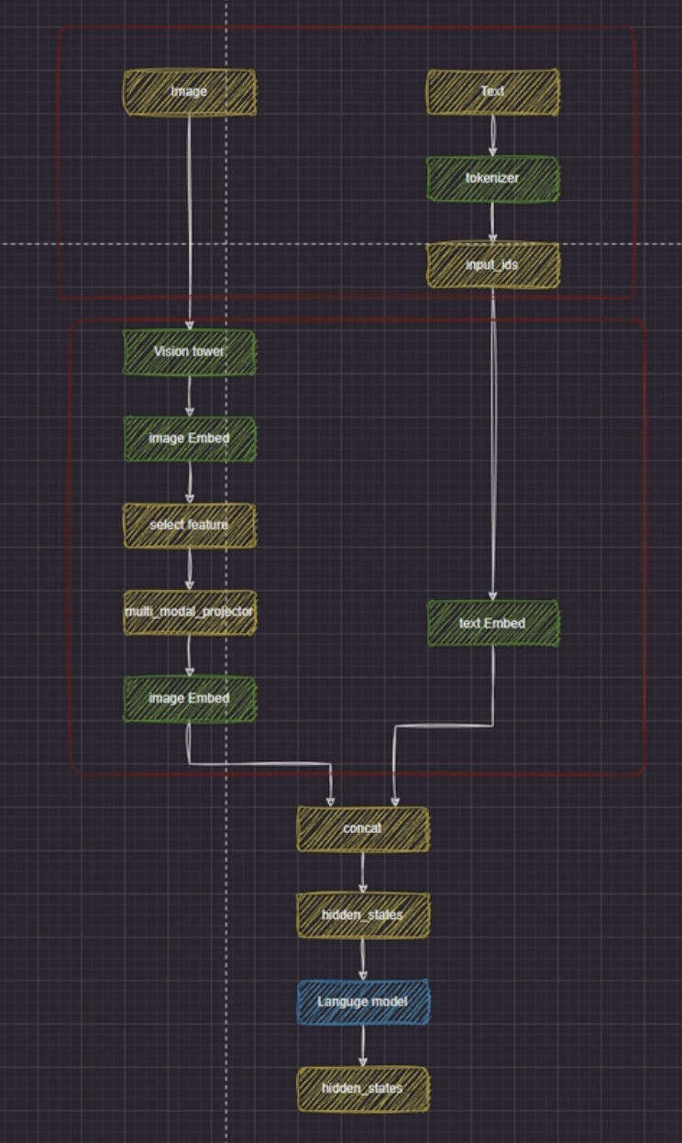Select the image Embed node below Vision tower

point(190,438)
